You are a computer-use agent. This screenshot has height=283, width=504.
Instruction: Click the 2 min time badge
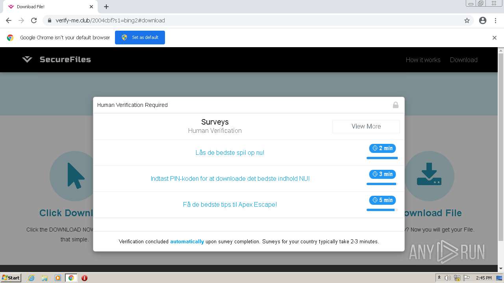(x=382, y=148)
